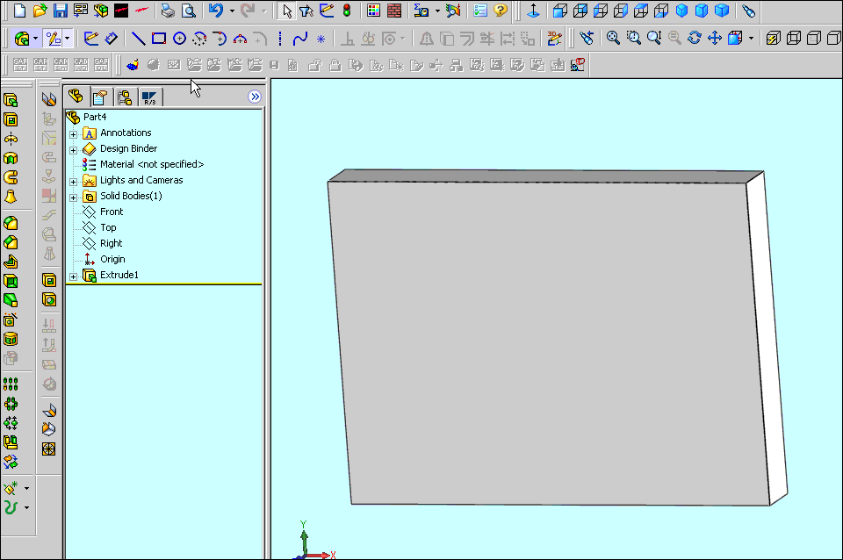
Task: Open Reference Geometry dropdown arrow
Action: (x=27, y=489)
